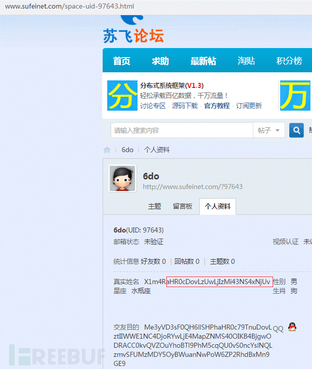
Task: Click the yellow 分 banner image
Action: 122,96
